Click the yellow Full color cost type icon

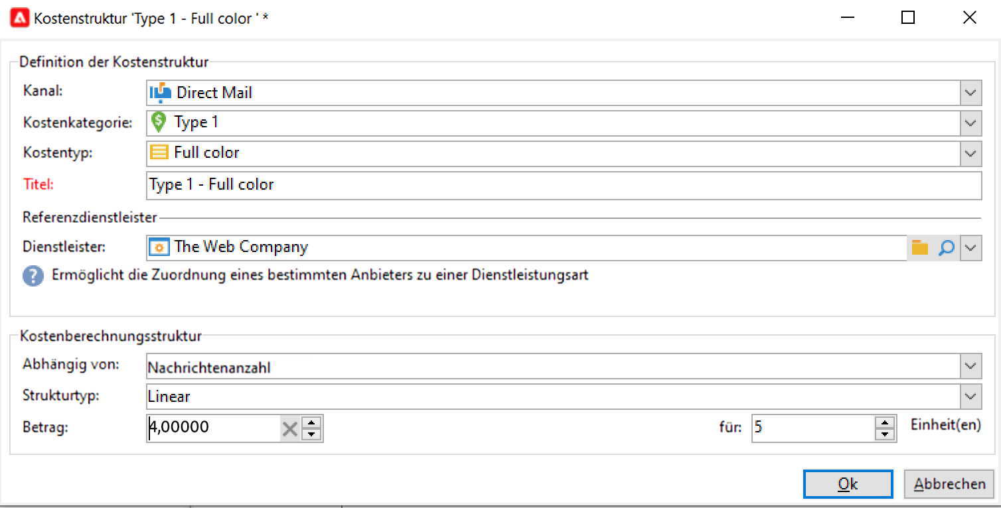[159, 153]
